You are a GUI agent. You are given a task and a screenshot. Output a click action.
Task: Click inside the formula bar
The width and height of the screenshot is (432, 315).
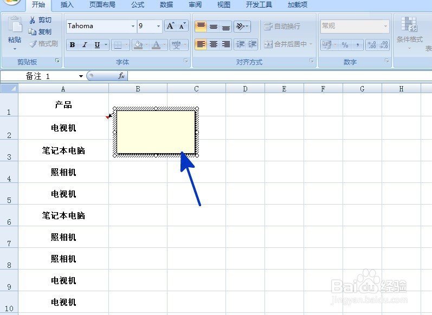click(280, 76)
